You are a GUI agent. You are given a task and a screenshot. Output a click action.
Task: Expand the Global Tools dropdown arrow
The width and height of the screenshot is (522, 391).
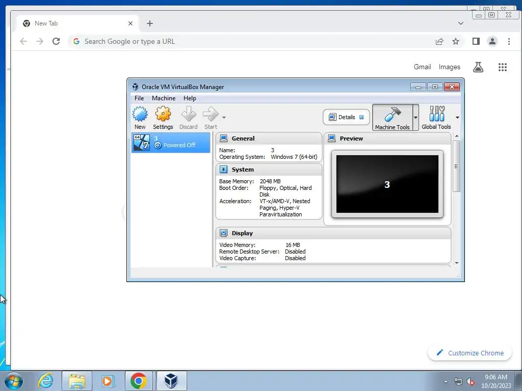click(457, 118)
